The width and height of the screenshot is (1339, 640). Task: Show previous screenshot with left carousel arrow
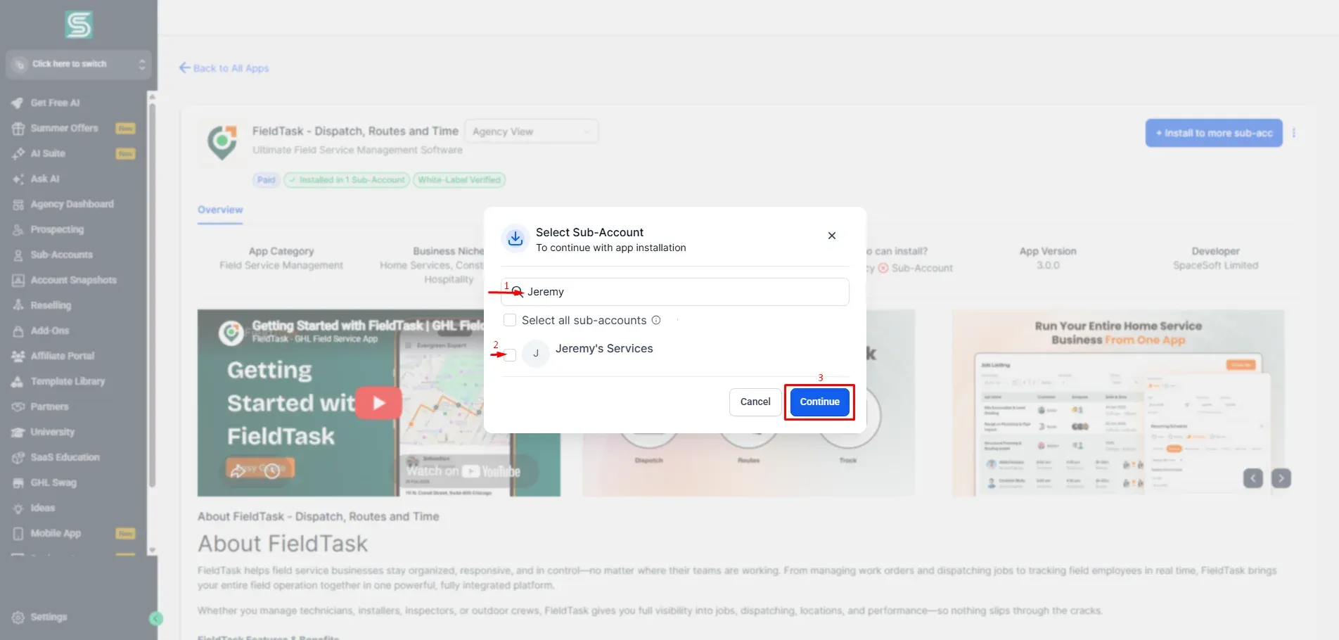pos(1253,478)
